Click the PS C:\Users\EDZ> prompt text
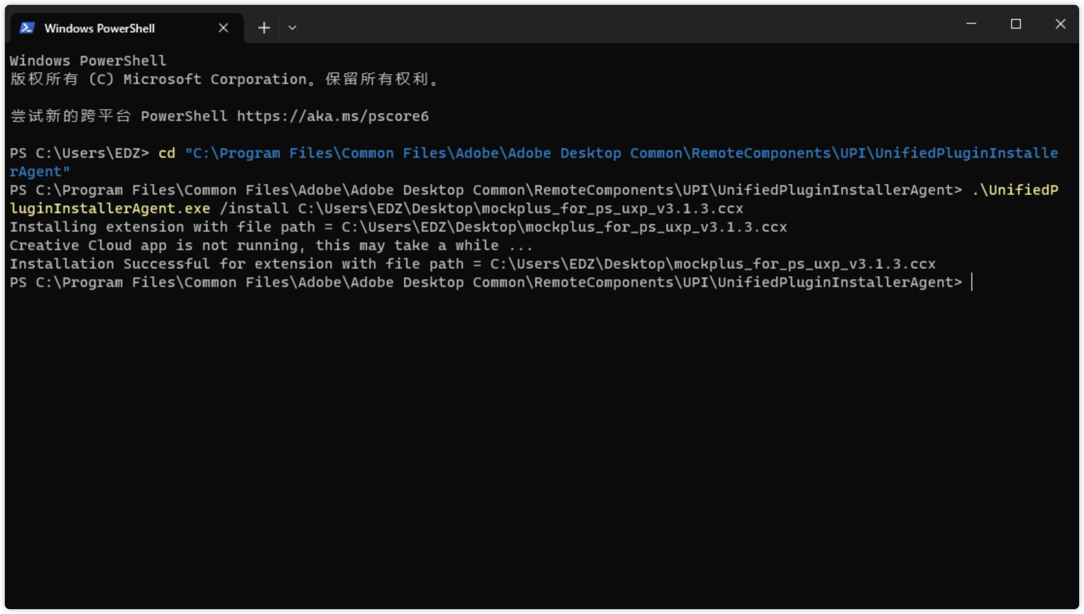Viewport: 1084px width, 614px height. click(79, 153)
